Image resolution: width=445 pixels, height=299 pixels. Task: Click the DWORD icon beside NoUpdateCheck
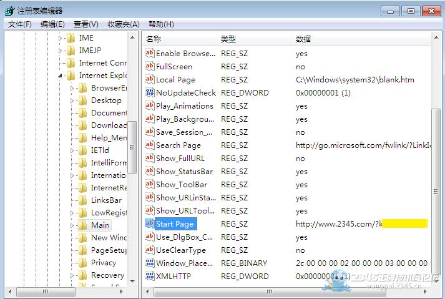[x=150, y=92]
